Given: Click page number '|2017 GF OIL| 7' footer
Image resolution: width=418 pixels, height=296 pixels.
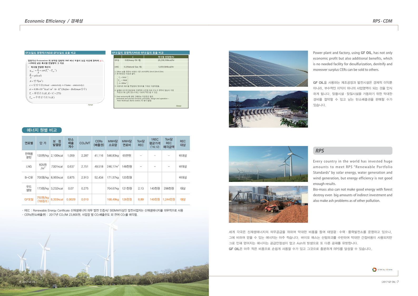Looking at the screenshot, I should [x=390, y=282].
